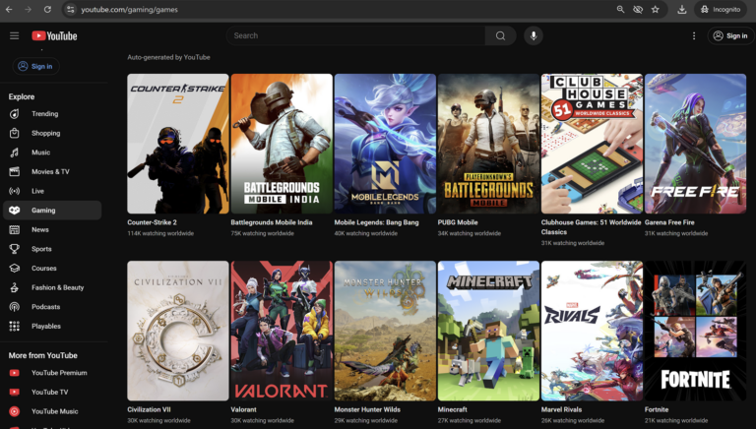This screenshot has height=429, width=756.
Task: Open YouTube Music link
Action: pos(52,411)
